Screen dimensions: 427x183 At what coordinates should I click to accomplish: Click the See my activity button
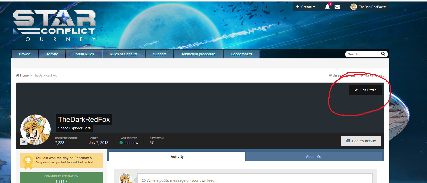point(361,141)
